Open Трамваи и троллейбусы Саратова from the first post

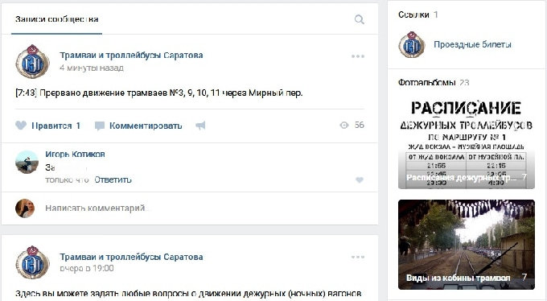tap(131, 56)
